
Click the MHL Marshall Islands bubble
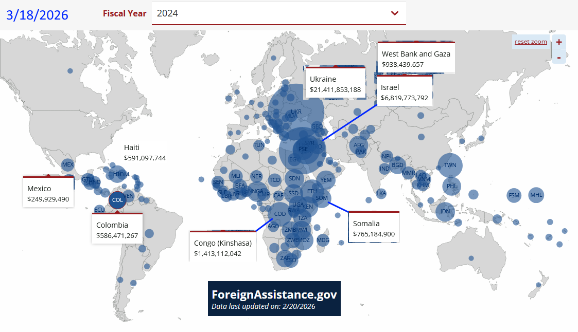point(536,195)
